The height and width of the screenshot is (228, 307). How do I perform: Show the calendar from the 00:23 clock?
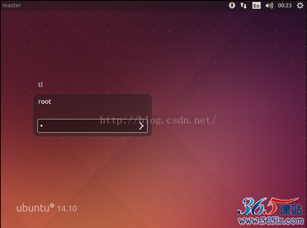tap(285, 6)
